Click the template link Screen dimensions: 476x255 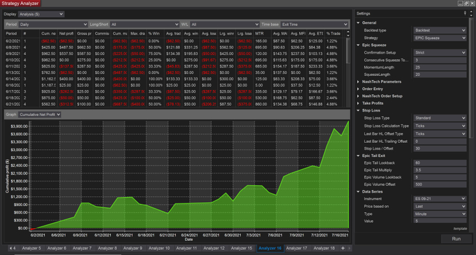click(459, 228)
